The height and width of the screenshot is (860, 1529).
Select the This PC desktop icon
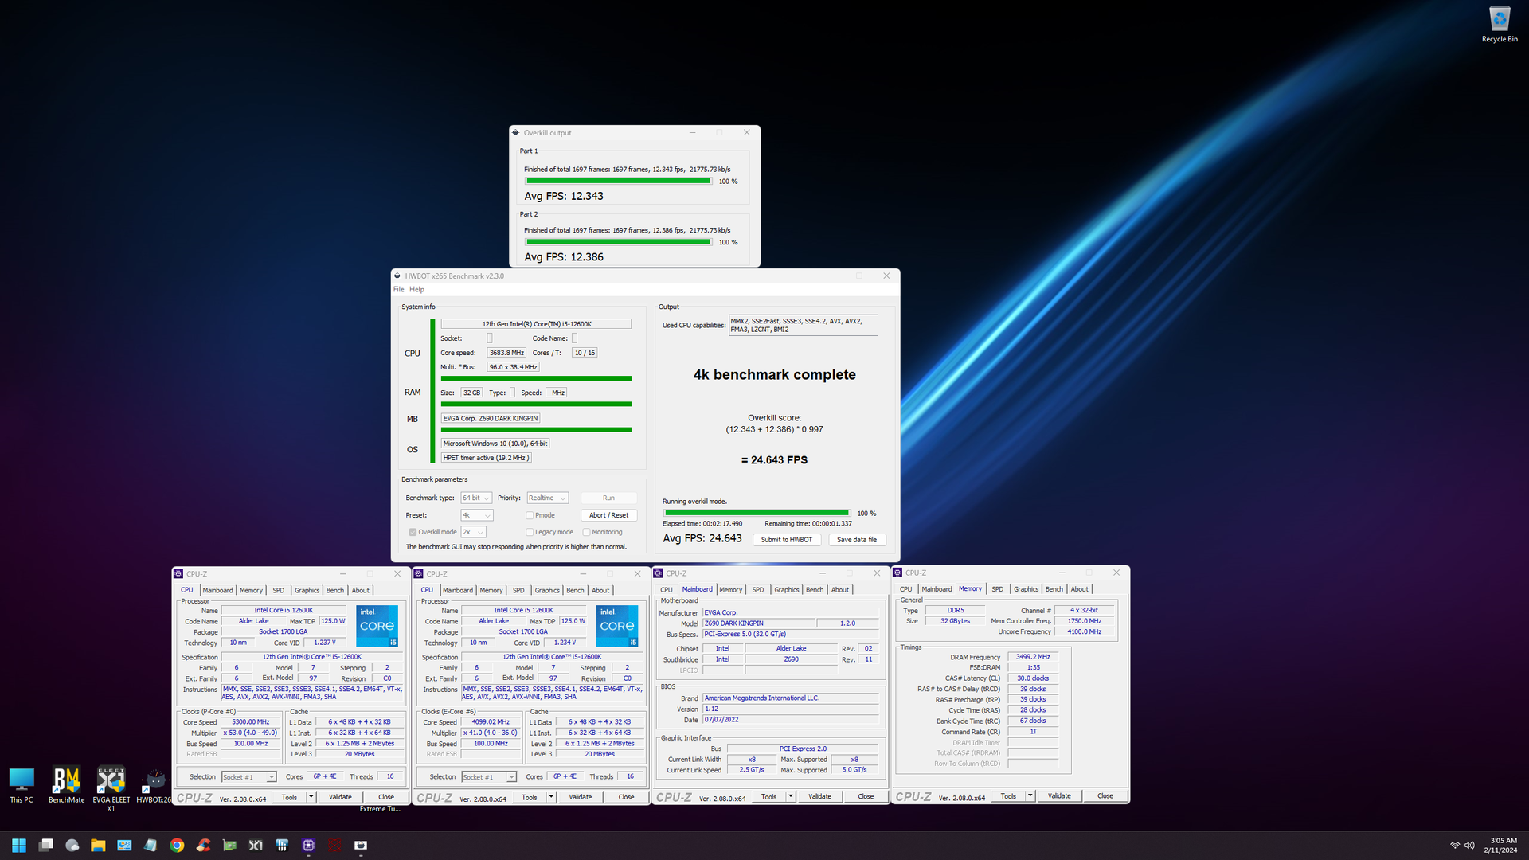click(22, 785)
